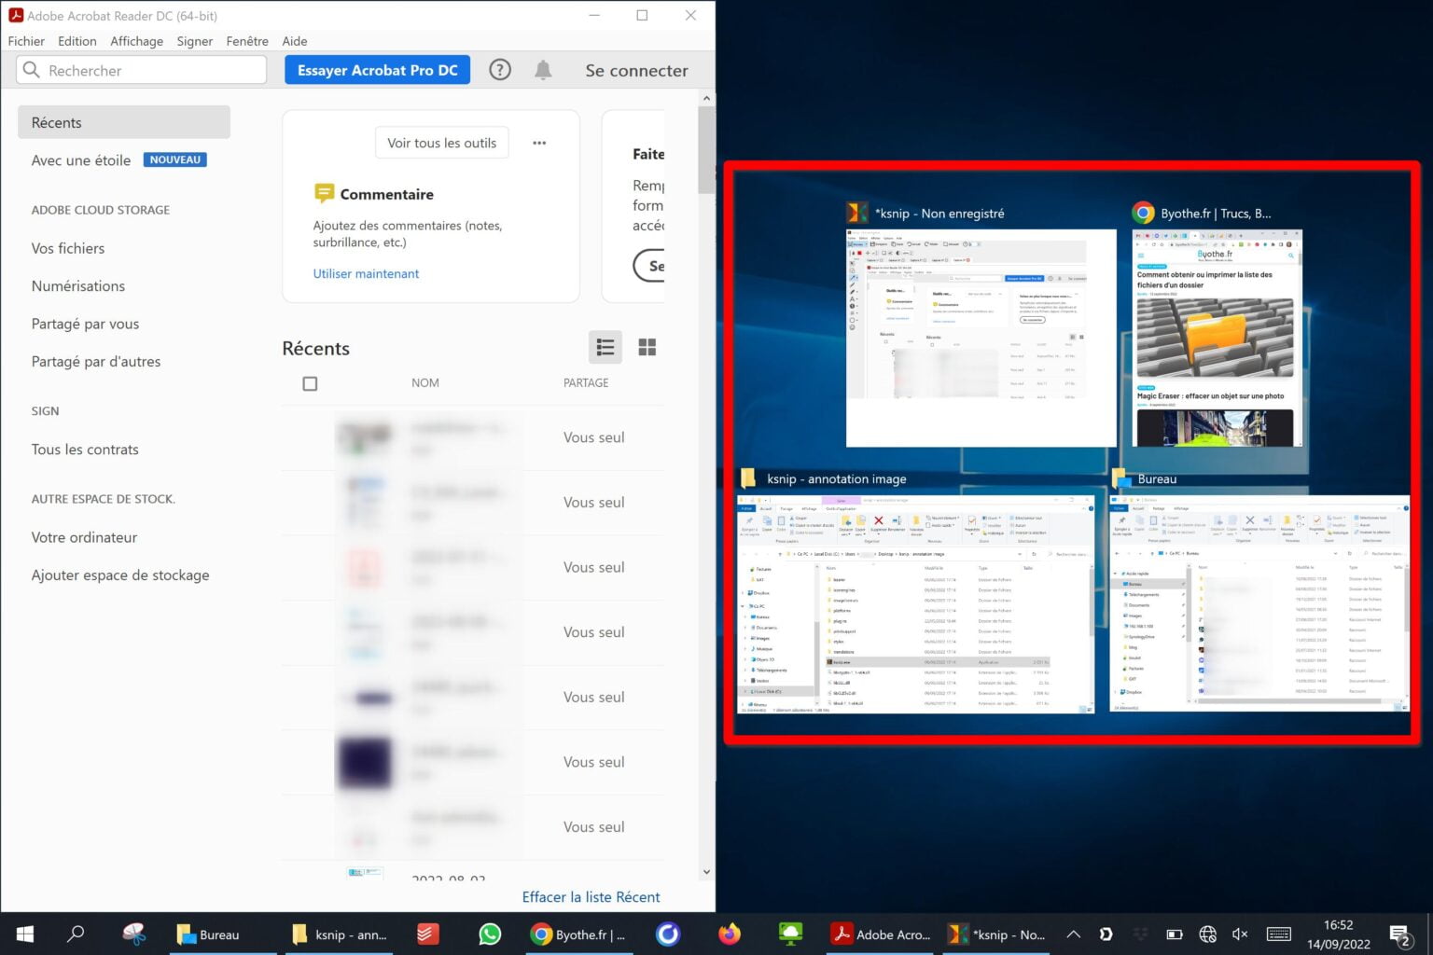Toggle list view for the Récents files
The height and width of the screenshot is (955, 1433).
pos(605,346)
